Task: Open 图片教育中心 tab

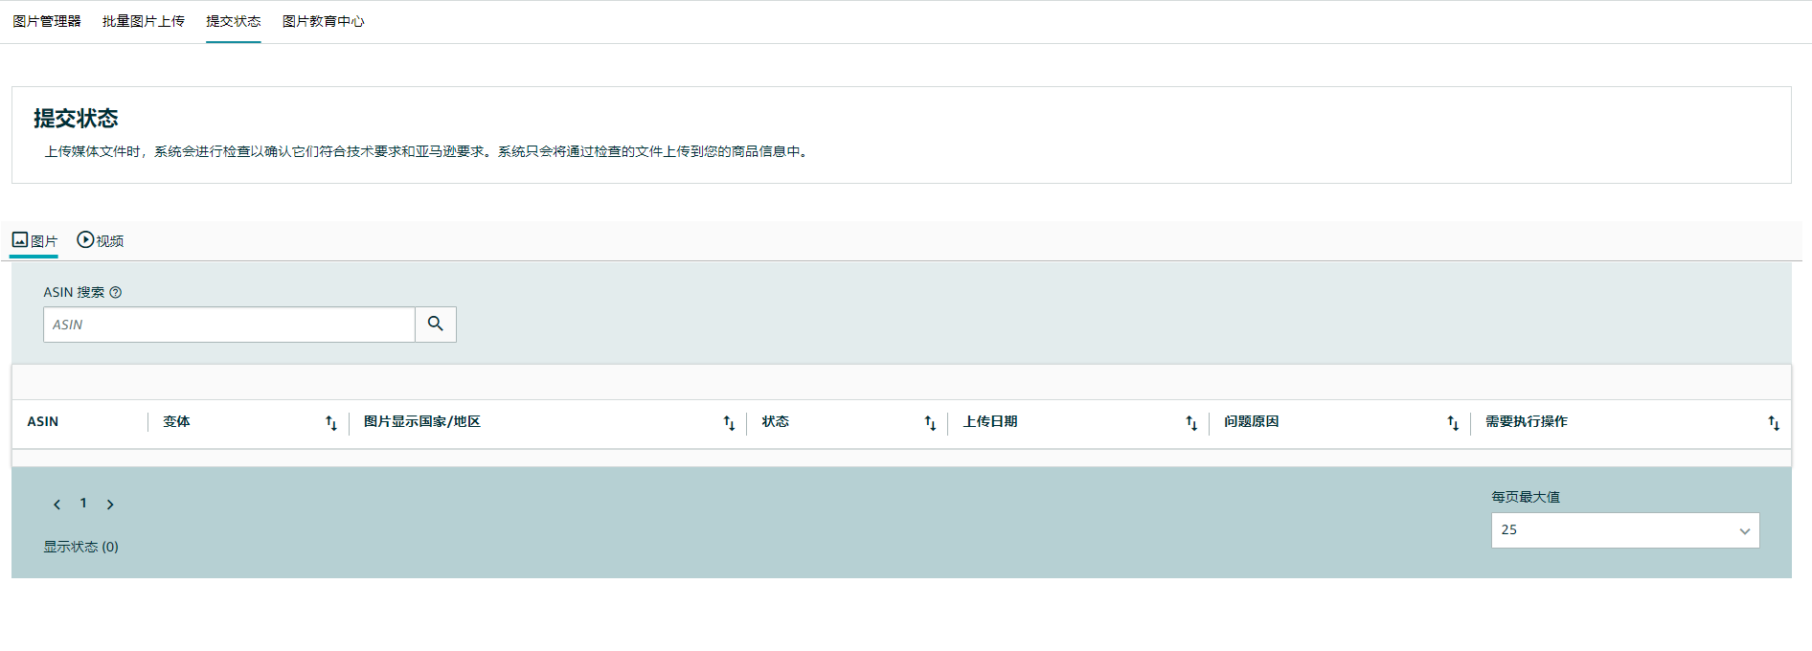Action: [324, 21]
